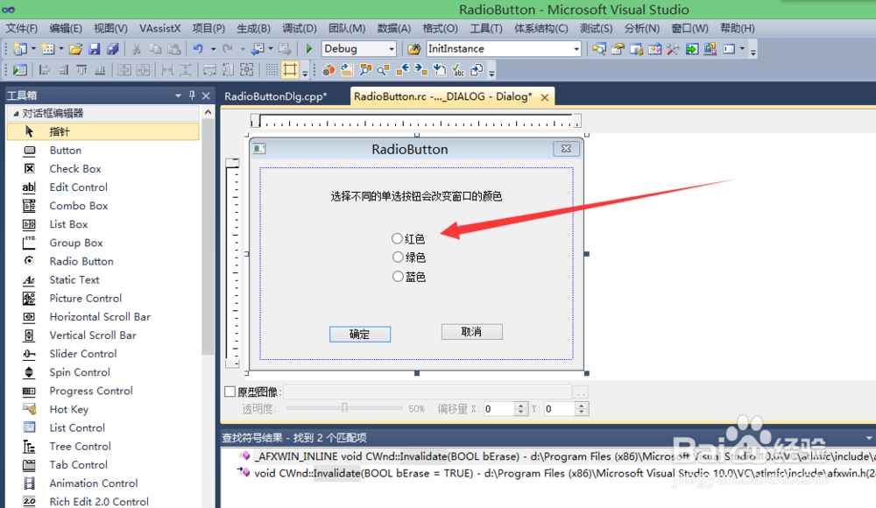The height and width of the screenshot is (508, 876).
Task: Close the RadioButton.rc Dialog tab
Action: pyautogui.click(x=545, y=97)
